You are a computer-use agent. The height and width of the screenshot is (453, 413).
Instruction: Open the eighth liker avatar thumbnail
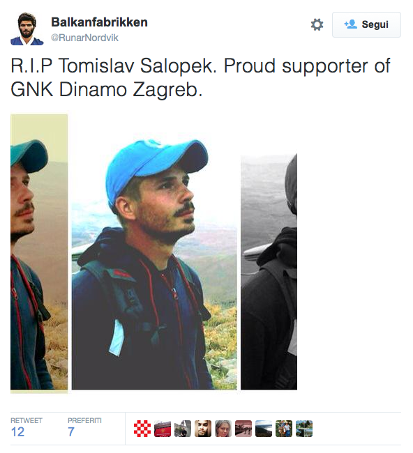(x=284, y=429)
